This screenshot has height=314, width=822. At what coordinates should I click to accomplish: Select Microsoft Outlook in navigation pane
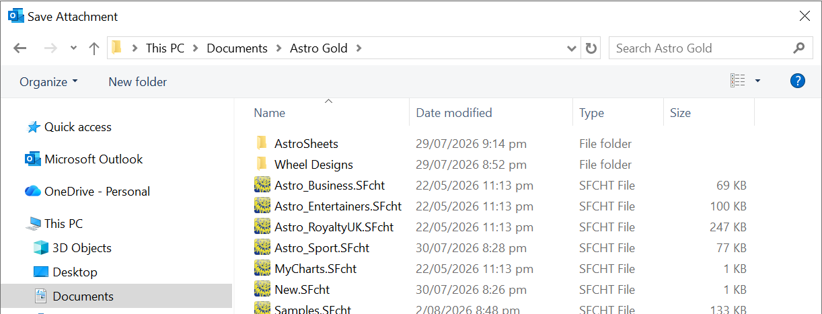tap(94, 159)
